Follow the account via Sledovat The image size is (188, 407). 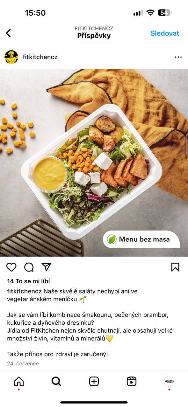coord(165,33)
